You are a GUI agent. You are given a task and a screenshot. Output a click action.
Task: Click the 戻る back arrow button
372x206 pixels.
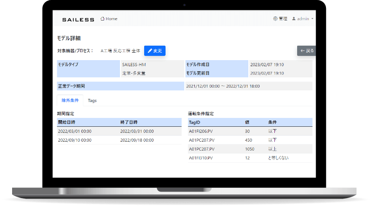pyautogui.click(x=307, y=51)
